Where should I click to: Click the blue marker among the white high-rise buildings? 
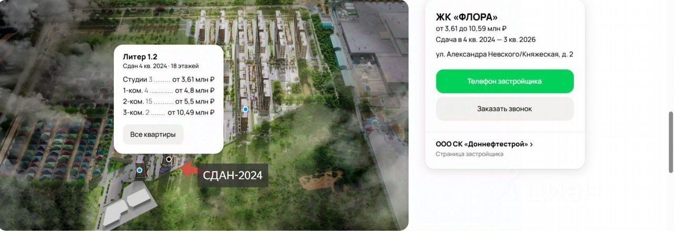pos(245,109)
